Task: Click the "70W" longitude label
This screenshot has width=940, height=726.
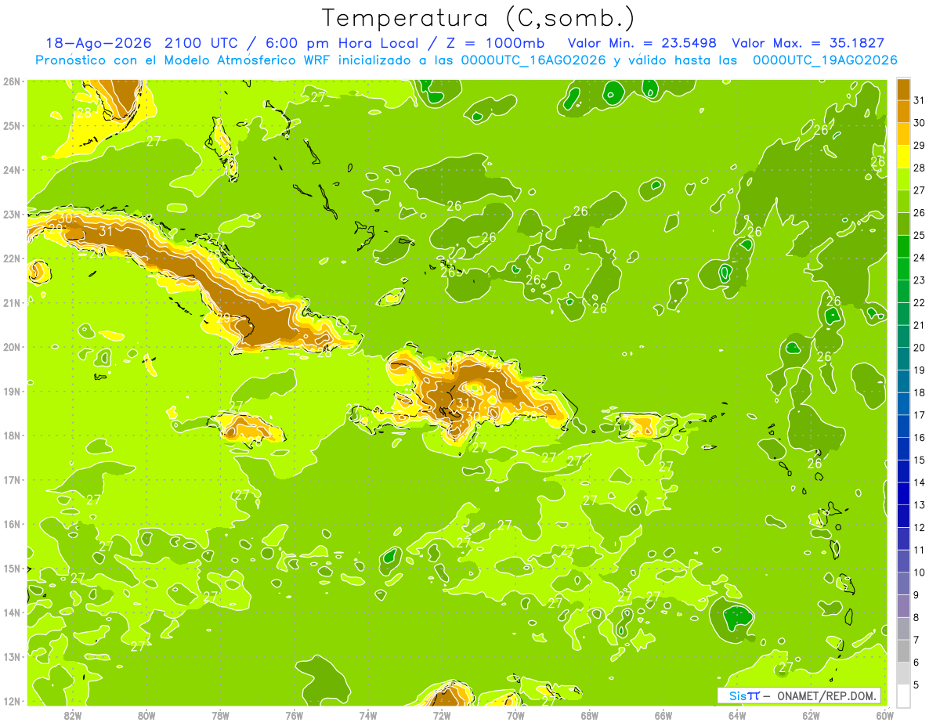Action: (x=515, y=715)
